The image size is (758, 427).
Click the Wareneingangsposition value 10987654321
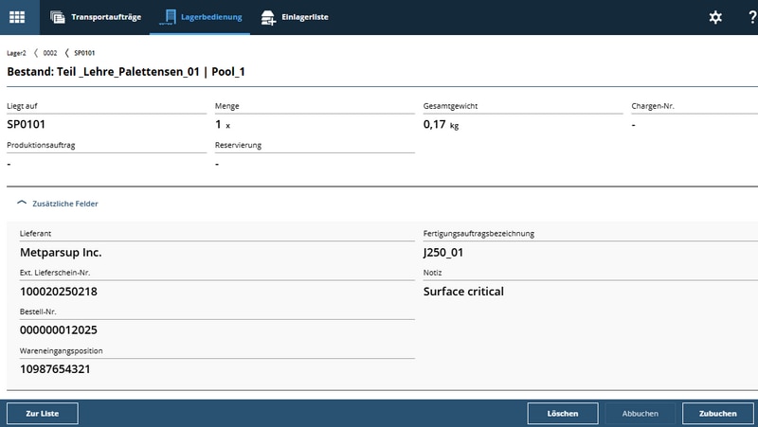tap(55, 369)
